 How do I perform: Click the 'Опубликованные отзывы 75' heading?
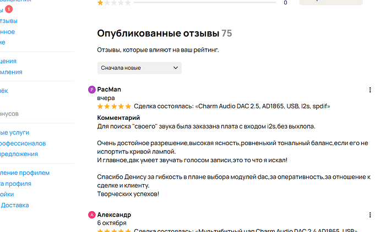165,34
